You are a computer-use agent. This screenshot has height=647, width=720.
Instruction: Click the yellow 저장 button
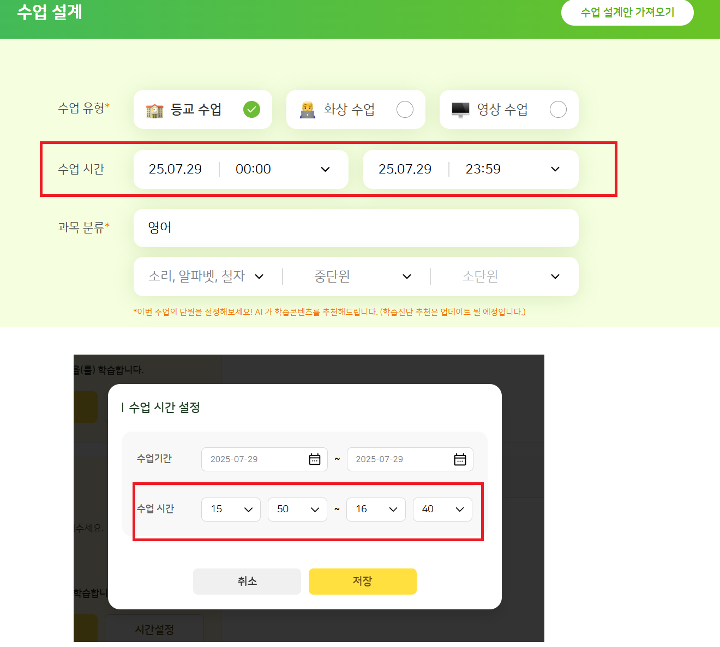(363, 582)
